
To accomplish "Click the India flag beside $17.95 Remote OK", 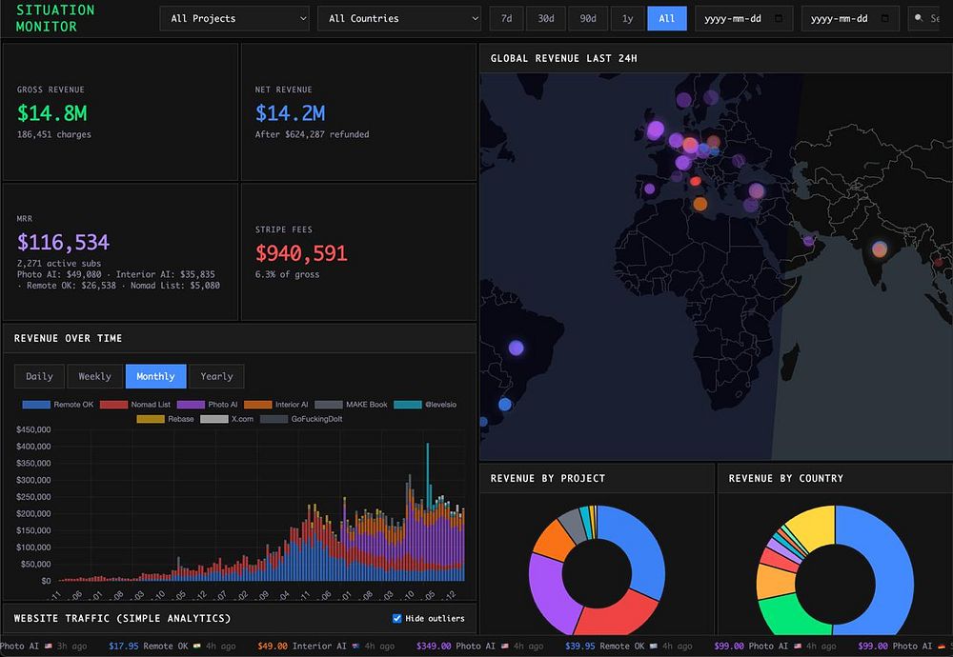I will pyautogui.click(x=196, y=647).
